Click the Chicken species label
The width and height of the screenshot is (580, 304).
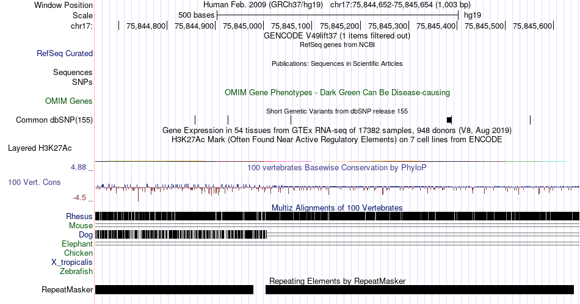78,253
